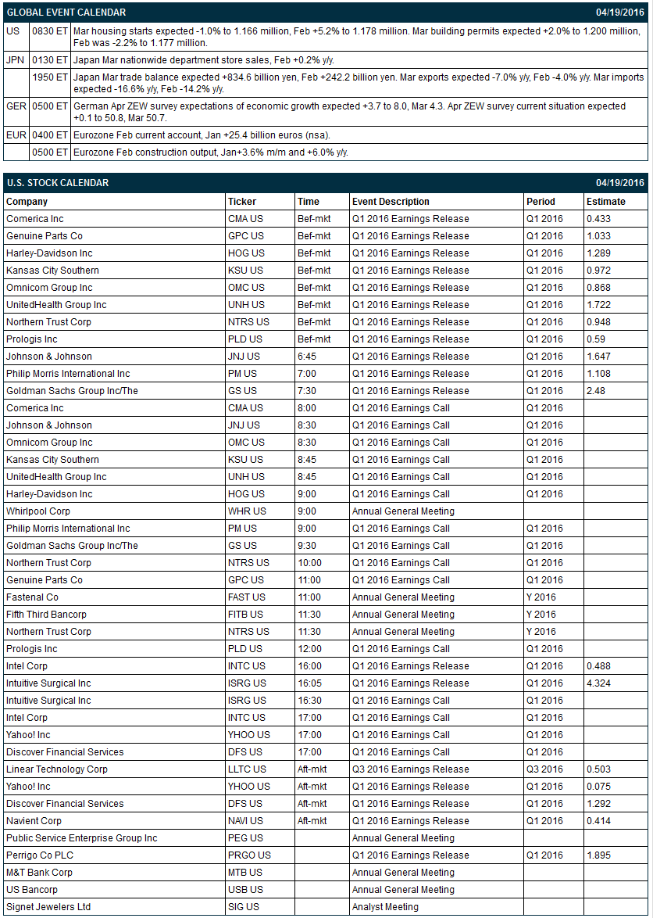Click the 16:30 time for Intuitive Surgical call
Image resolution: width=653 pixels, height=918 pixels.
point(309,700)
